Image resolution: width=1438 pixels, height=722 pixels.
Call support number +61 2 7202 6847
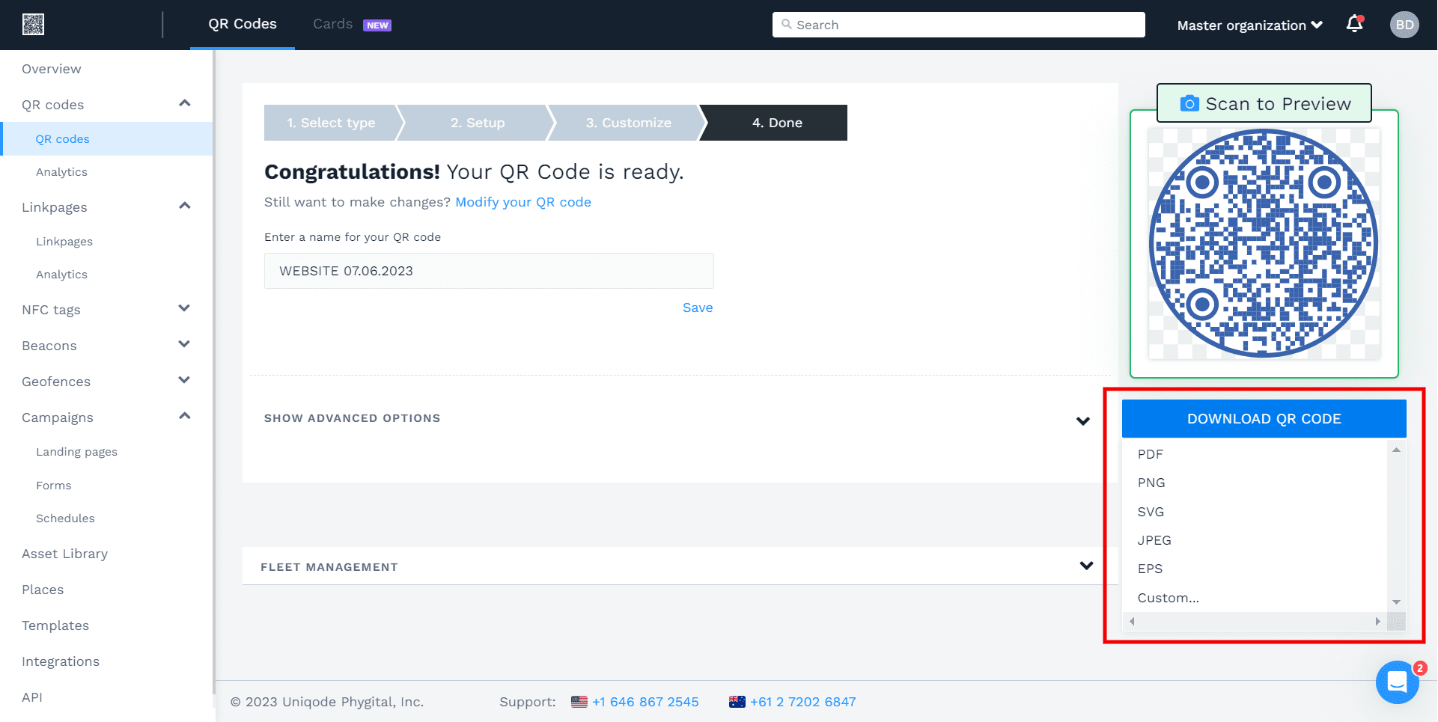coord(803,702)
